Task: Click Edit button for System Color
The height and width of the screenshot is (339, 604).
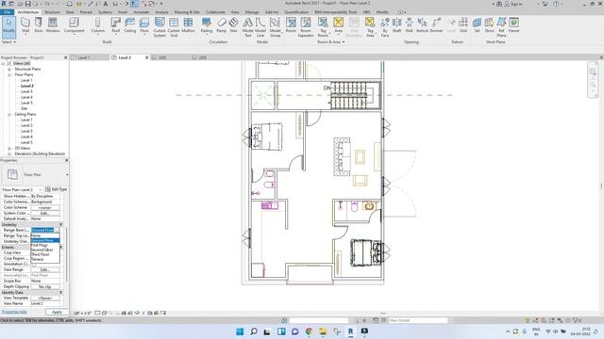Action: [45, 213]
